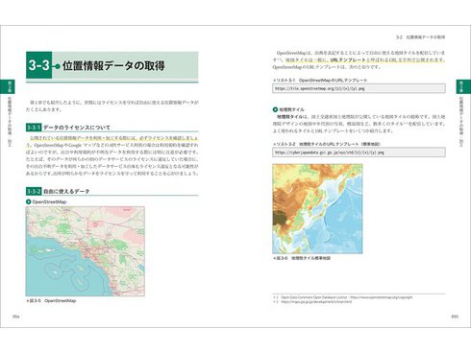Viewport: 471px width, 353px height.
Task: Click the tile.openstreetmap.org URL template box
Action: 359,88
